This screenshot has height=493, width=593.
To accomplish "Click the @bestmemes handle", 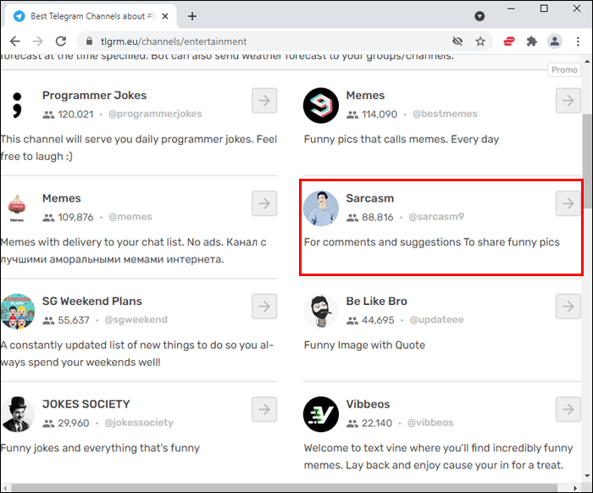I will [x=445, y=114].
